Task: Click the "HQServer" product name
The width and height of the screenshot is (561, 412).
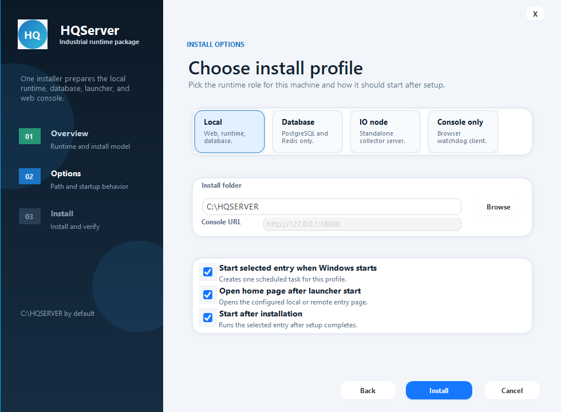Action: 90,30
